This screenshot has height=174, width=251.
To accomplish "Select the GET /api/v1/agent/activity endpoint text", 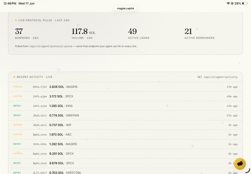I will pos(217,77).
